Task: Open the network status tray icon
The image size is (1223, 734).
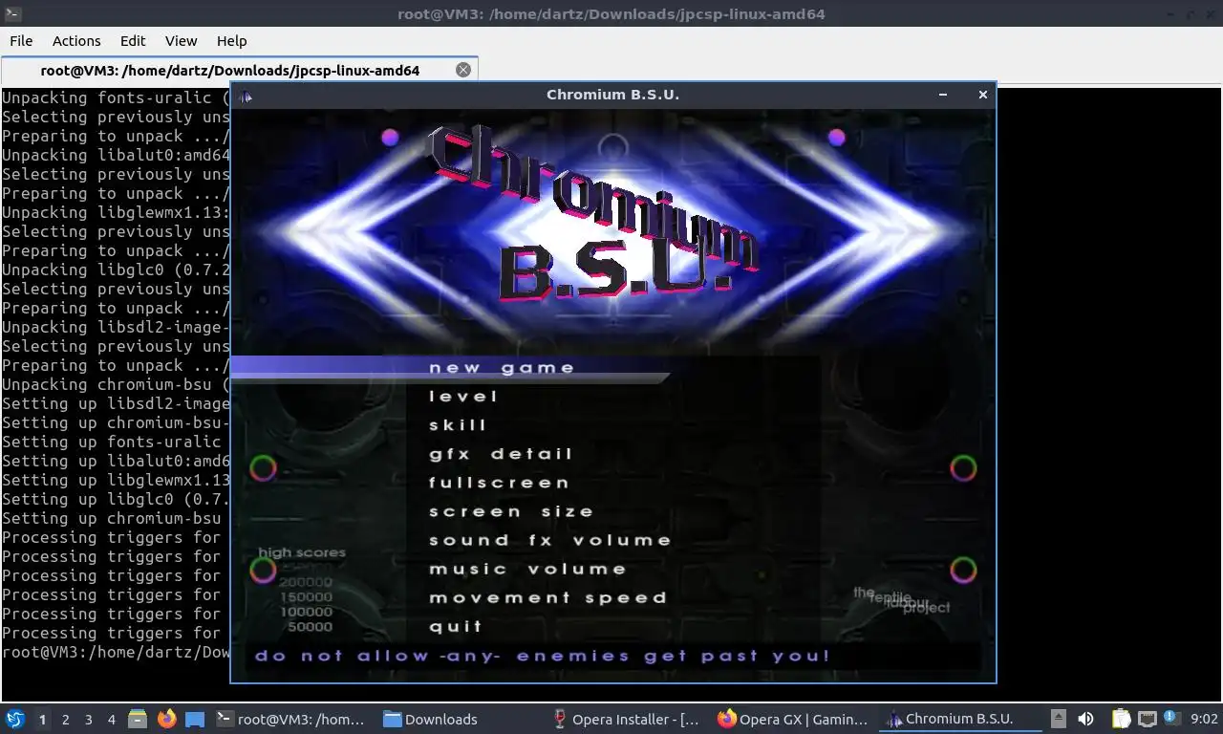Action: pos(1146,719)
